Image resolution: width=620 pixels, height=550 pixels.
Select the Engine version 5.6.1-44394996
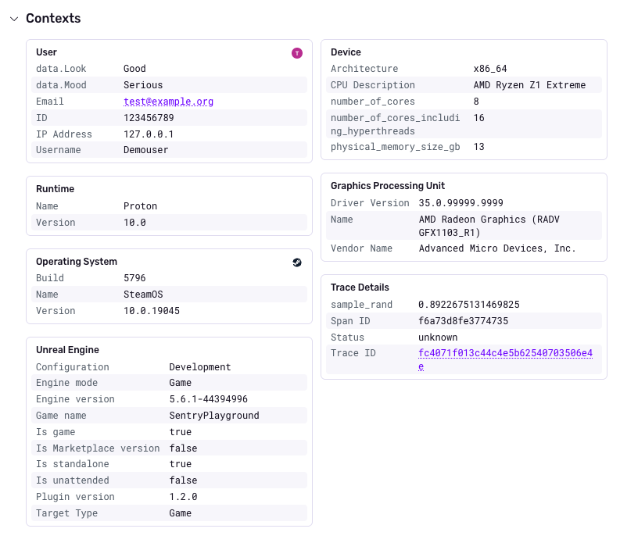209,399
